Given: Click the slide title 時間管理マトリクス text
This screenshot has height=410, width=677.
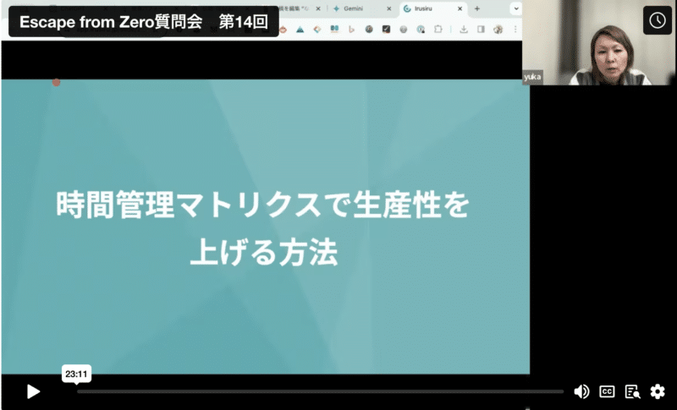Looking at the screenshot, I should click(262, 205).
